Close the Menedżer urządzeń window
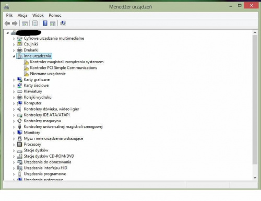This screenshot has height=201, width=261. [x=251, y=5]
